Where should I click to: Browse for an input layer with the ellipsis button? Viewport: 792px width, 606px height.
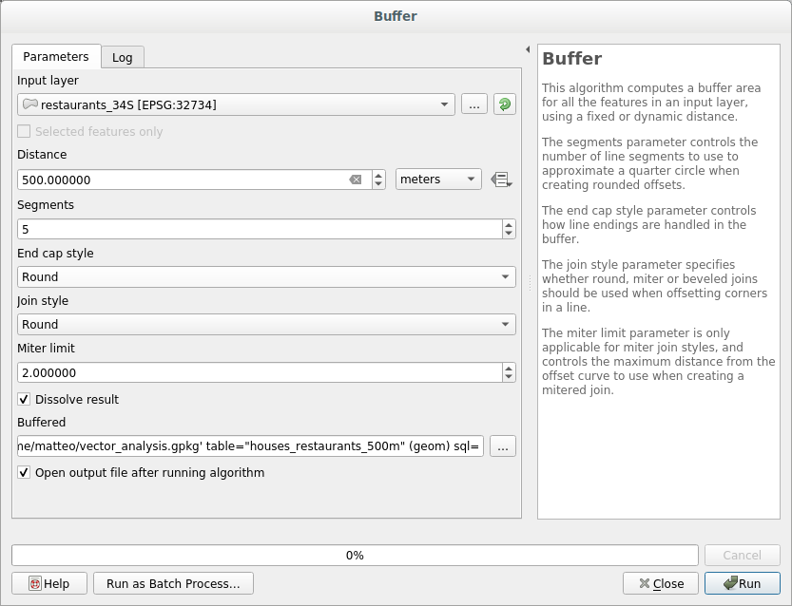pos(473,104)
